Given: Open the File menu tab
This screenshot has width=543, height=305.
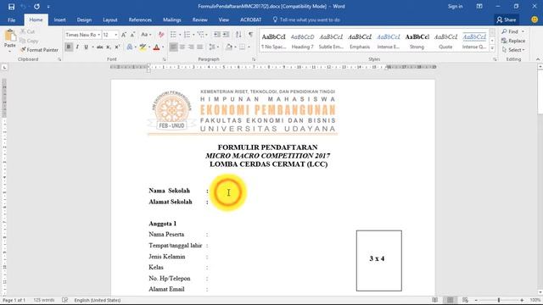Looking at the screenshot, I should (11, 19).
